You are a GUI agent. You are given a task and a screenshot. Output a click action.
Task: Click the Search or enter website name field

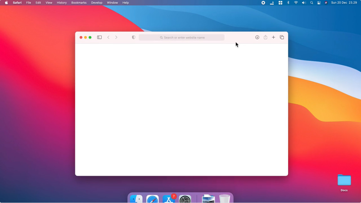coord(182,38)
